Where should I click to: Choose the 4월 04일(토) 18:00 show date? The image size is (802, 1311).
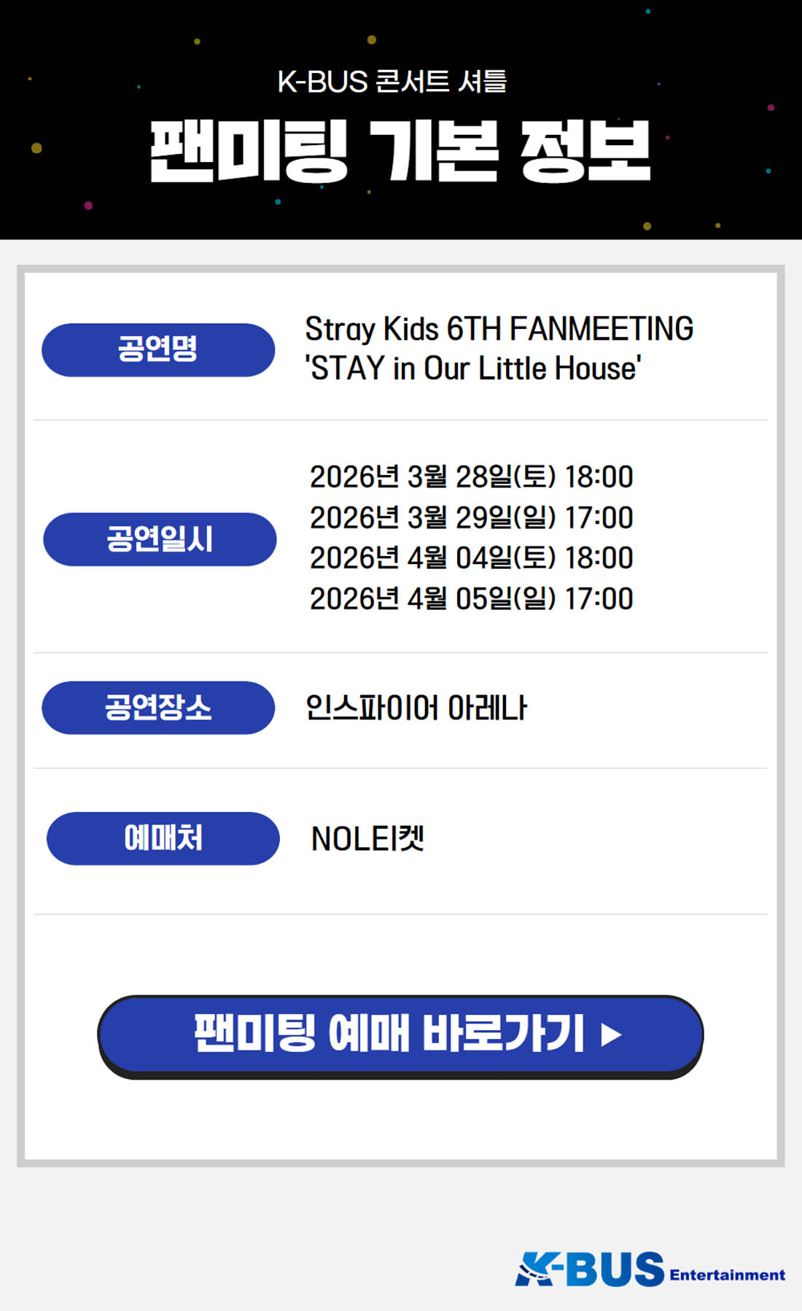[471, 558]
